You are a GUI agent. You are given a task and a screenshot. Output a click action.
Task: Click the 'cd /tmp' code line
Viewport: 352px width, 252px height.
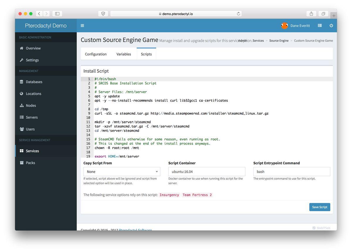(x=101, y=109)
